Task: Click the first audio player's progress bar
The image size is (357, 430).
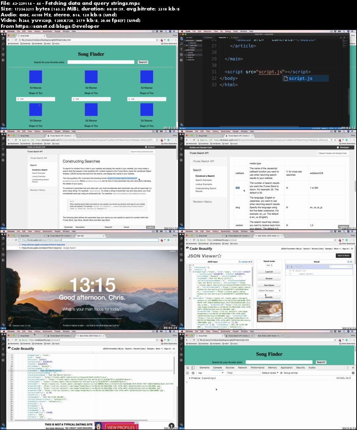Action: coord(38,99)
